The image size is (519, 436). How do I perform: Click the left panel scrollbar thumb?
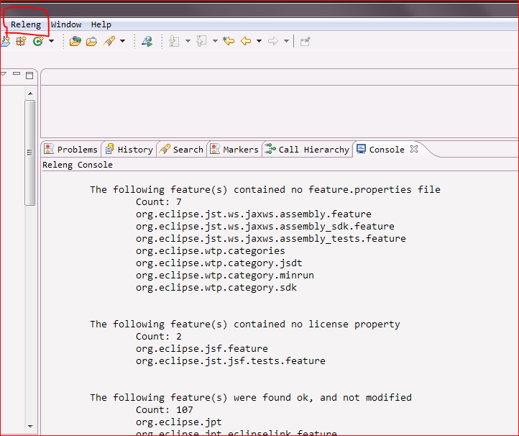(x=29, y=153)
